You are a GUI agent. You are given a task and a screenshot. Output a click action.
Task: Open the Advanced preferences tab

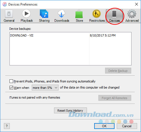point(132,16)
